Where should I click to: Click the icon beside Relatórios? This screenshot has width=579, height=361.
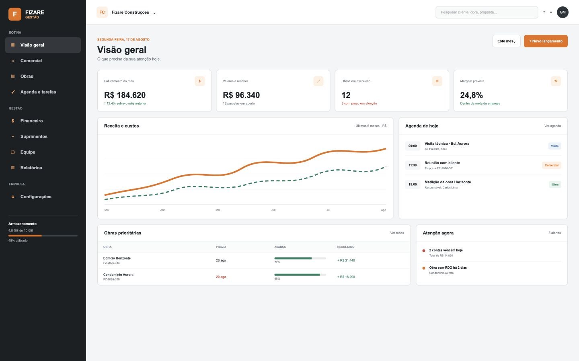(13, 168)
